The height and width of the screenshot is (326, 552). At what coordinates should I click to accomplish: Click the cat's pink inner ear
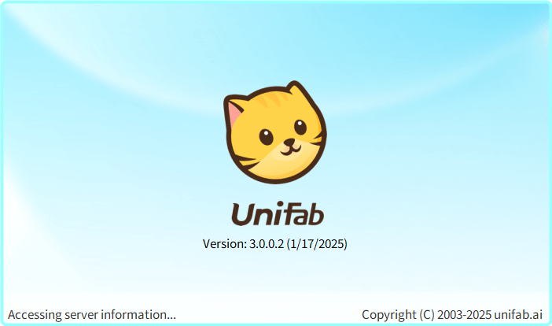click(x=234, y=113)
